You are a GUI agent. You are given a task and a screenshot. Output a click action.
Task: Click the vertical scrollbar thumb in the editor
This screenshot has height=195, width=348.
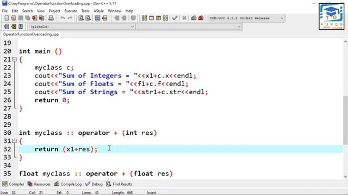tap(345, 120)
